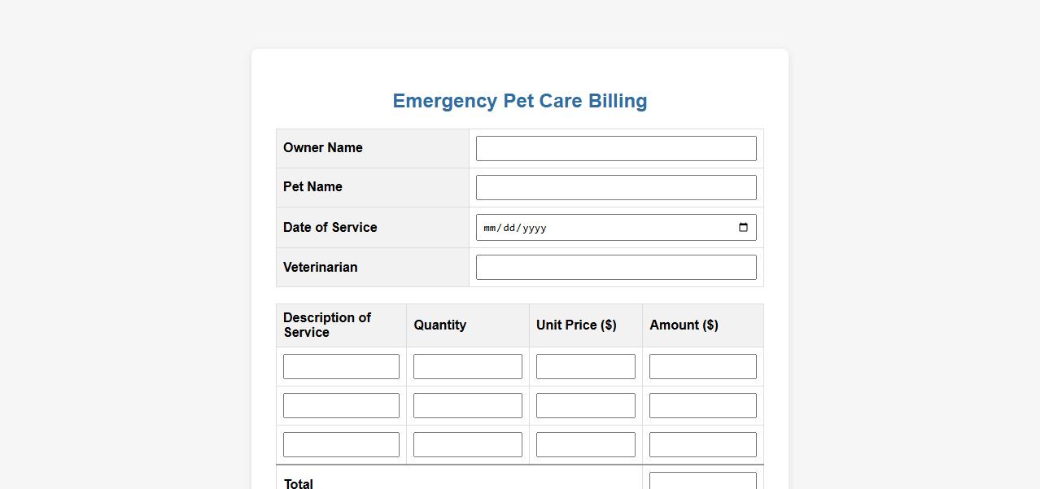
Task: Click first row Description of Service field
Action: 341,367
